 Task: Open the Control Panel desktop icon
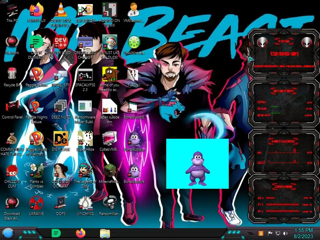point(12,110)
